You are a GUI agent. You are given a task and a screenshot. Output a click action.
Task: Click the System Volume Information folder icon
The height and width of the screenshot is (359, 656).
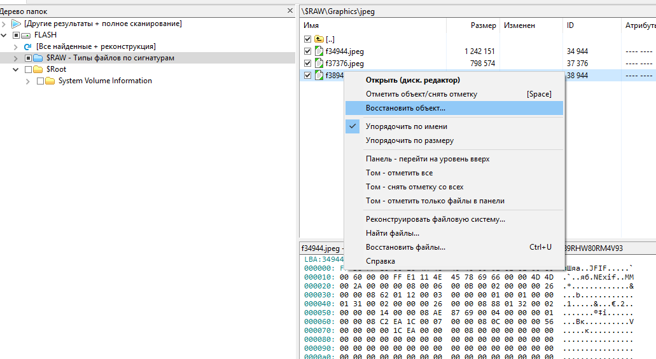point(50,81)
